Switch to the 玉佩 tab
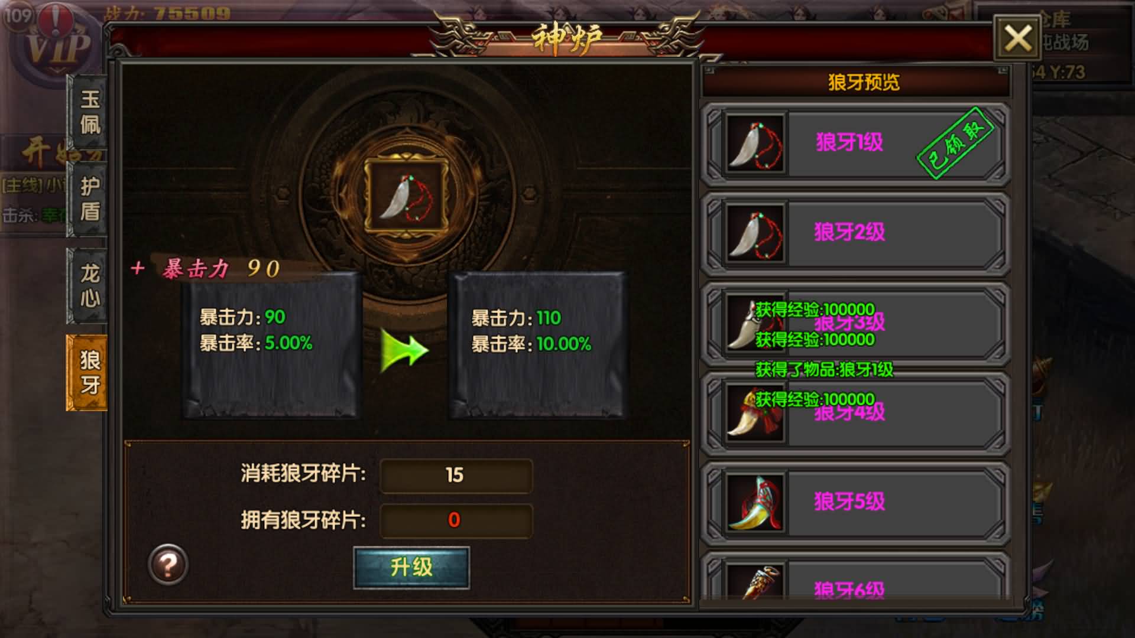The height and width of the screenshot is (638, 1135). point(89,112)
